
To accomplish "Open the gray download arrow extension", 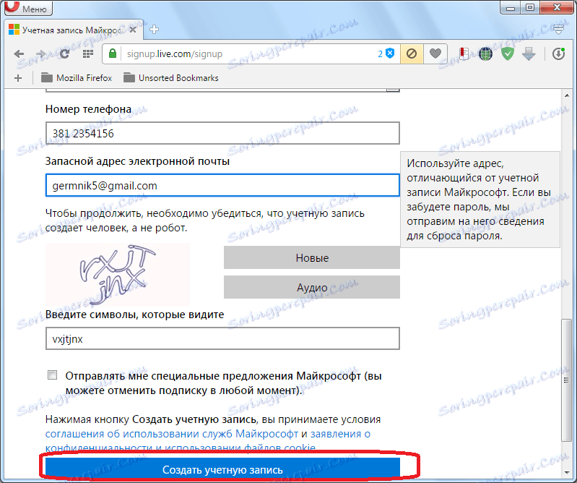I will (x=529, y=54).
